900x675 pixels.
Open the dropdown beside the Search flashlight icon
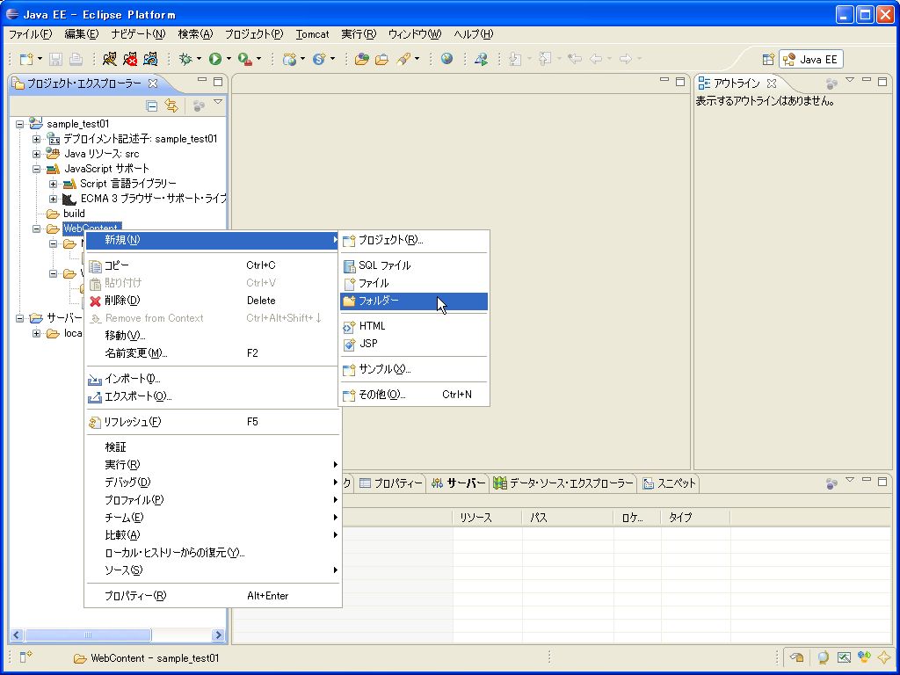tap(417, 59)
